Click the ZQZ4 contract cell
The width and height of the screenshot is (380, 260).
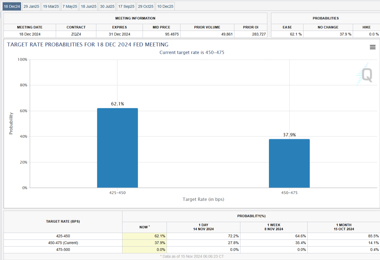76,34
